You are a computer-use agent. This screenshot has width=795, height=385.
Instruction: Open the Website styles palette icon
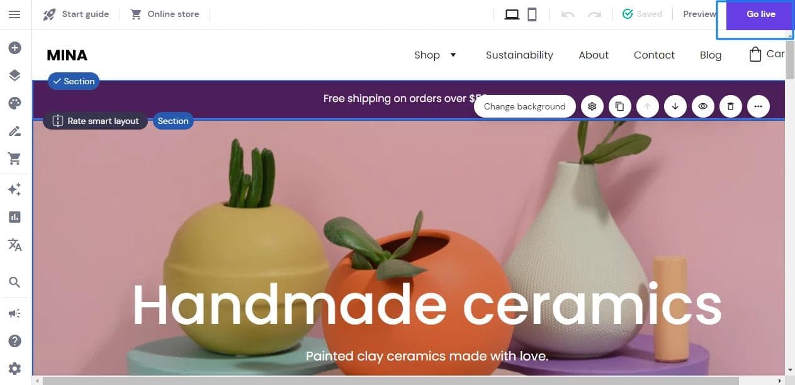[14, 103]
